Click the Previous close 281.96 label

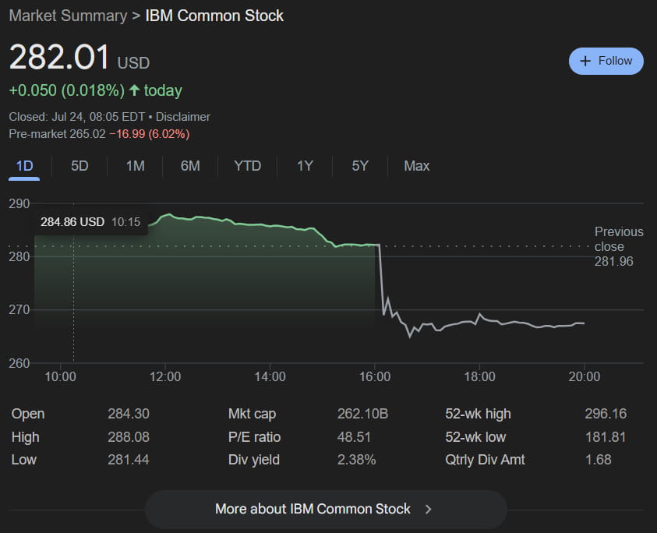(619, 246)
